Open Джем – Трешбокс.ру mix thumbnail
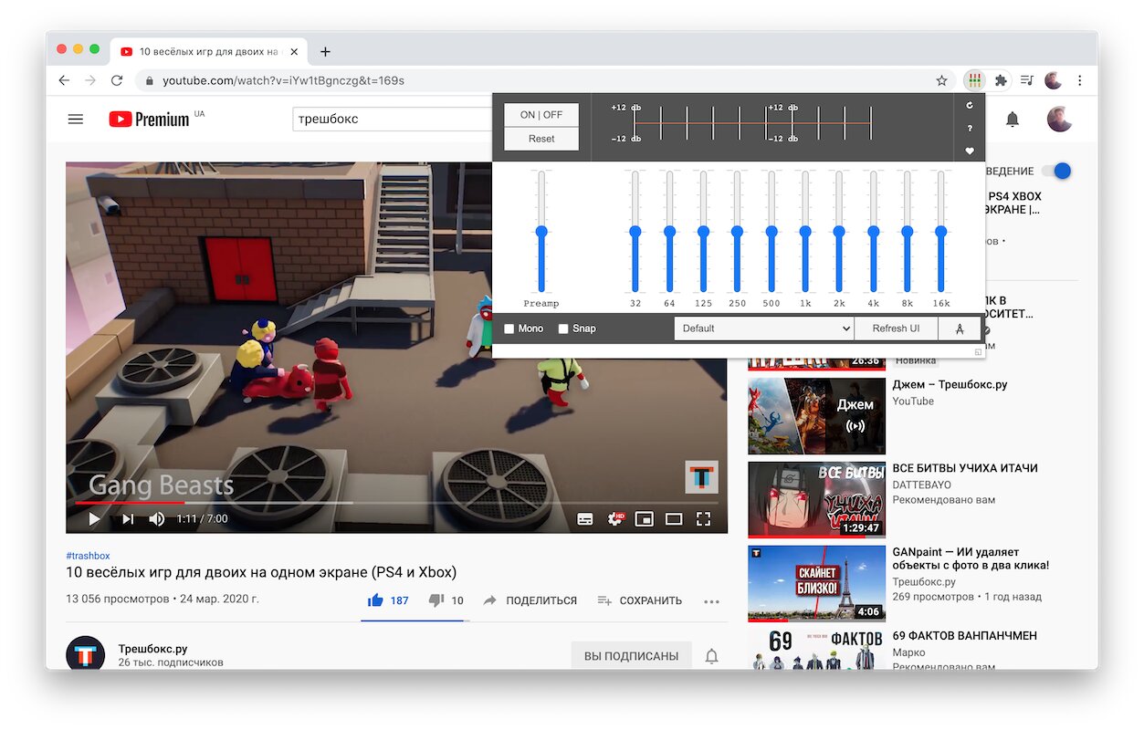Image resolution: width=1144 pixels, height=730 pixels. [x=816, y=415]
